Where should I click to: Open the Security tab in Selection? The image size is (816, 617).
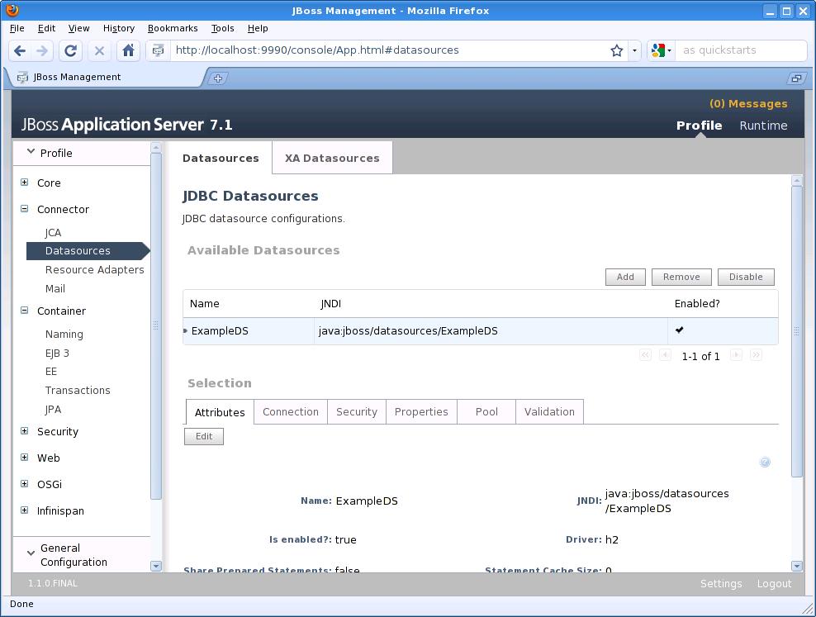357,411
